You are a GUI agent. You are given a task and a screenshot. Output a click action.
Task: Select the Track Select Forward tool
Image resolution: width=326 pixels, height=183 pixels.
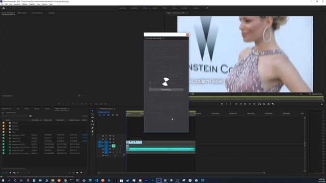point(93,114)
